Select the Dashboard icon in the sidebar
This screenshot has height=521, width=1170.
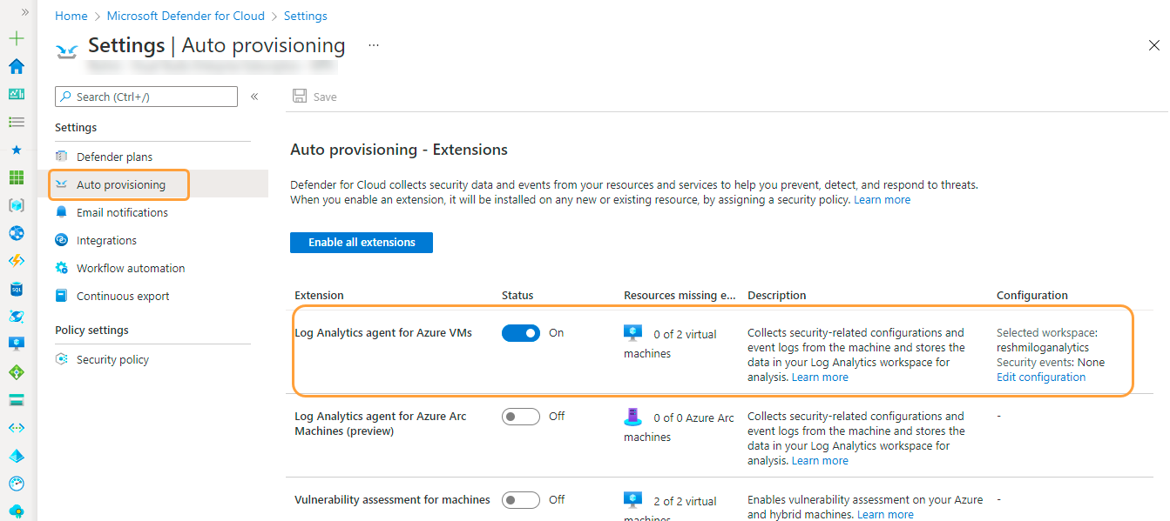[x=16, y=93]
